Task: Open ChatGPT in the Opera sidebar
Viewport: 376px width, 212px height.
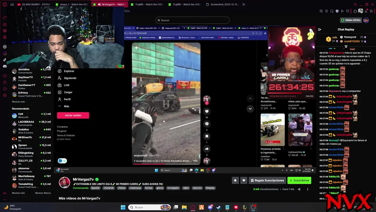Action: (5, 47)
